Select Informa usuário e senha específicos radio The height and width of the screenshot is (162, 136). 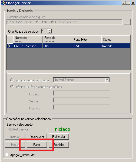click(x=12, y=87)
